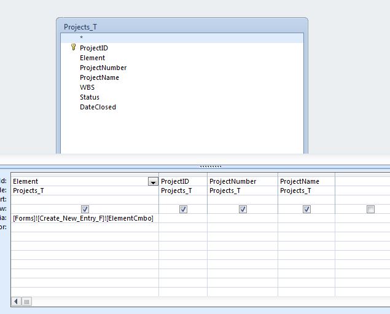Check the Show box in the empty column
Screen dimensions: 390x314
pos(370,210)
